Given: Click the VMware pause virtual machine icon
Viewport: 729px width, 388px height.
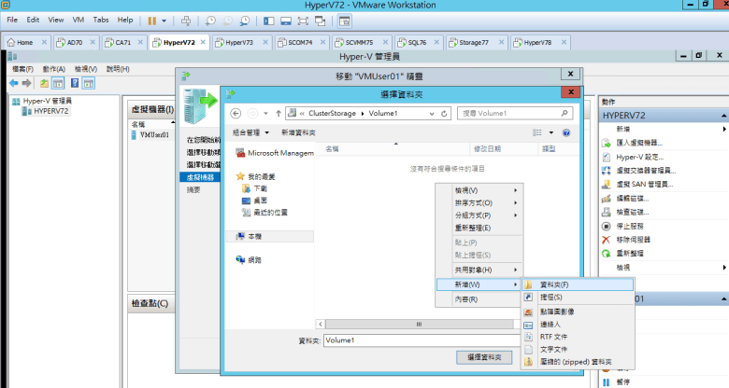Looking at the screenshot, I should 152,20.
